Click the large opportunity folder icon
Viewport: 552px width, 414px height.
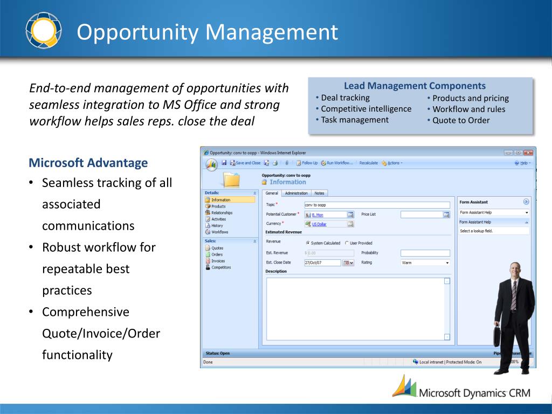231,180
